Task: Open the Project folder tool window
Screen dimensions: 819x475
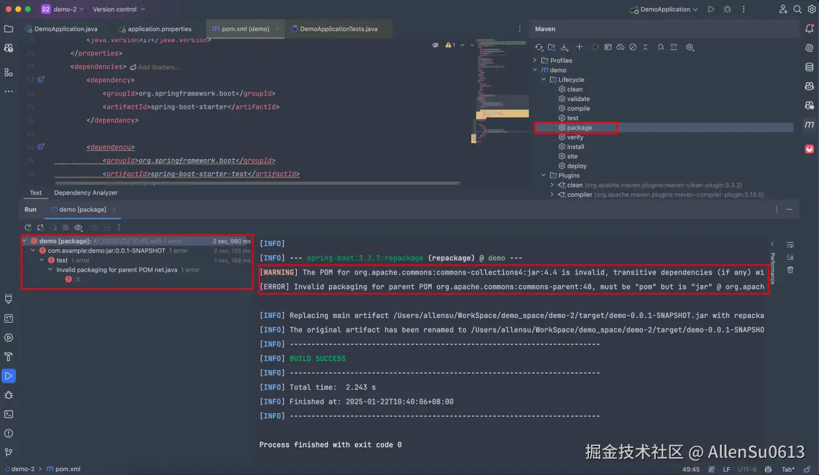Action: [9, 29]
